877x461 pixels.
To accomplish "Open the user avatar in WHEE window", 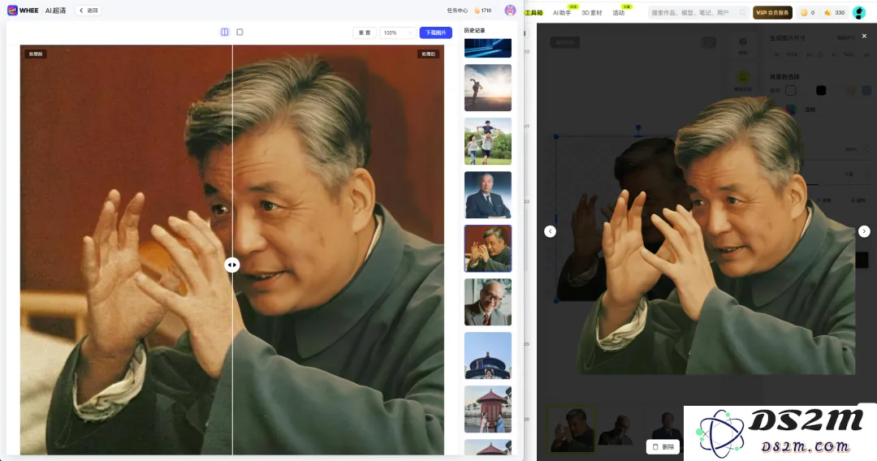I will coord(509,10).
